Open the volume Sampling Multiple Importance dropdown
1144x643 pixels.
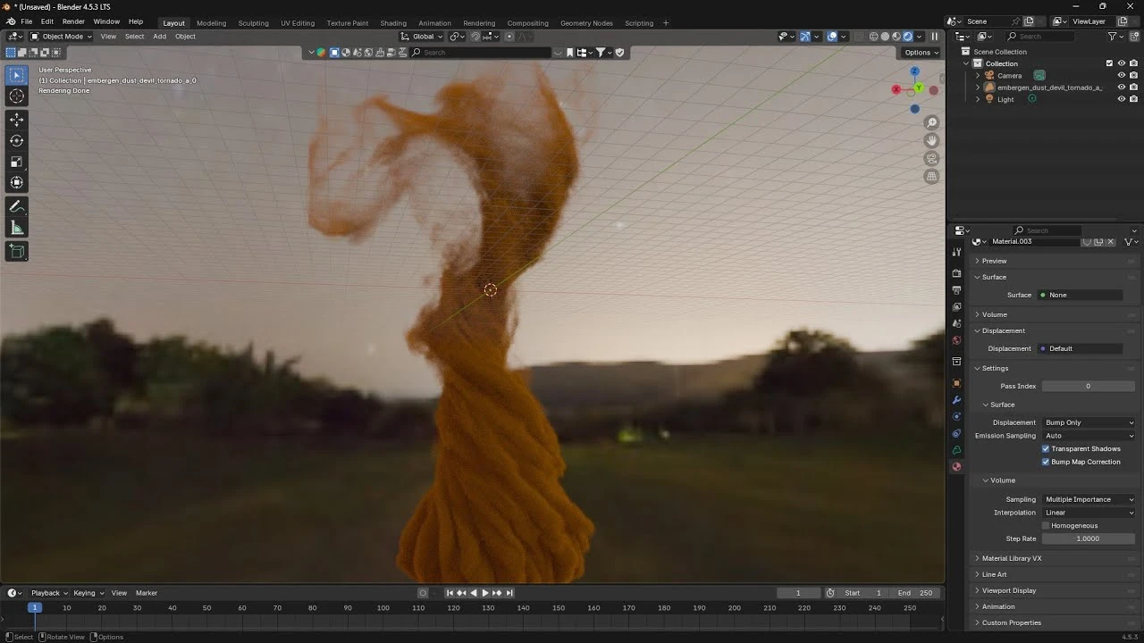point(1089,500)
